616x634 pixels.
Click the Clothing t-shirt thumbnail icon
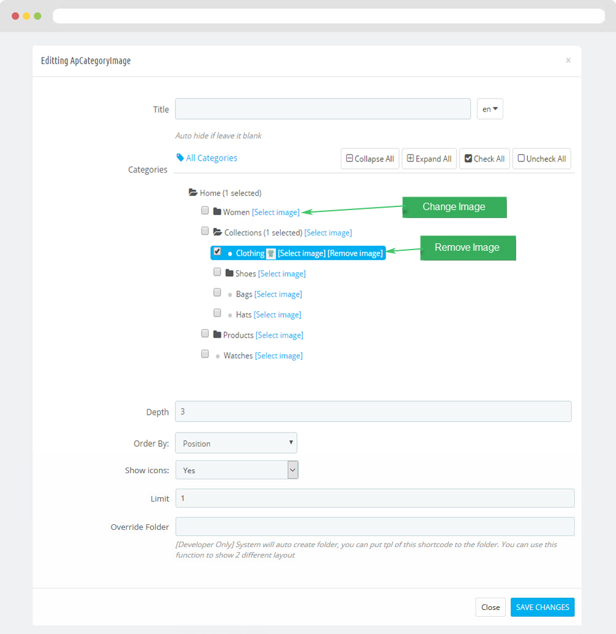click(x=271, y=253)
